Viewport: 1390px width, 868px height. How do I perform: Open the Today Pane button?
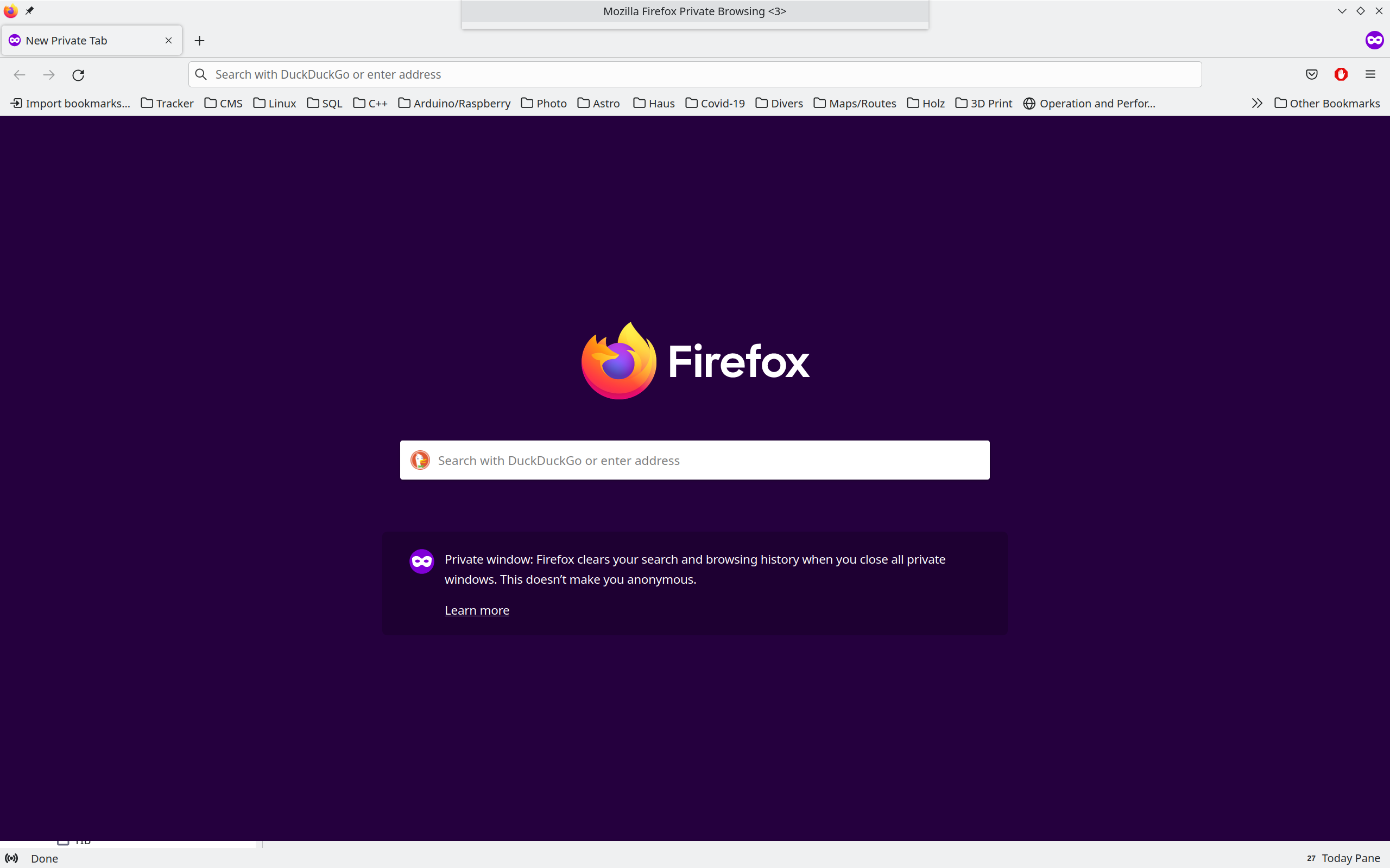point(1343,858)
